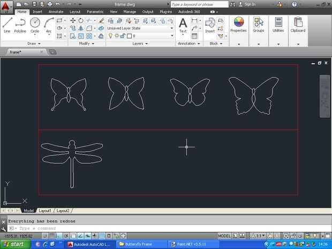Select the Scale tool in Modify

click(x=81, y=36)
